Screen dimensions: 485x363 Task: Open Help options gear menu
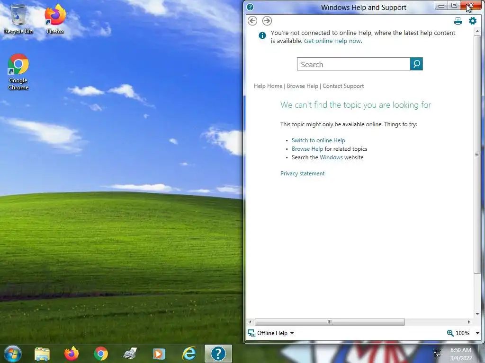coord(473,21)
